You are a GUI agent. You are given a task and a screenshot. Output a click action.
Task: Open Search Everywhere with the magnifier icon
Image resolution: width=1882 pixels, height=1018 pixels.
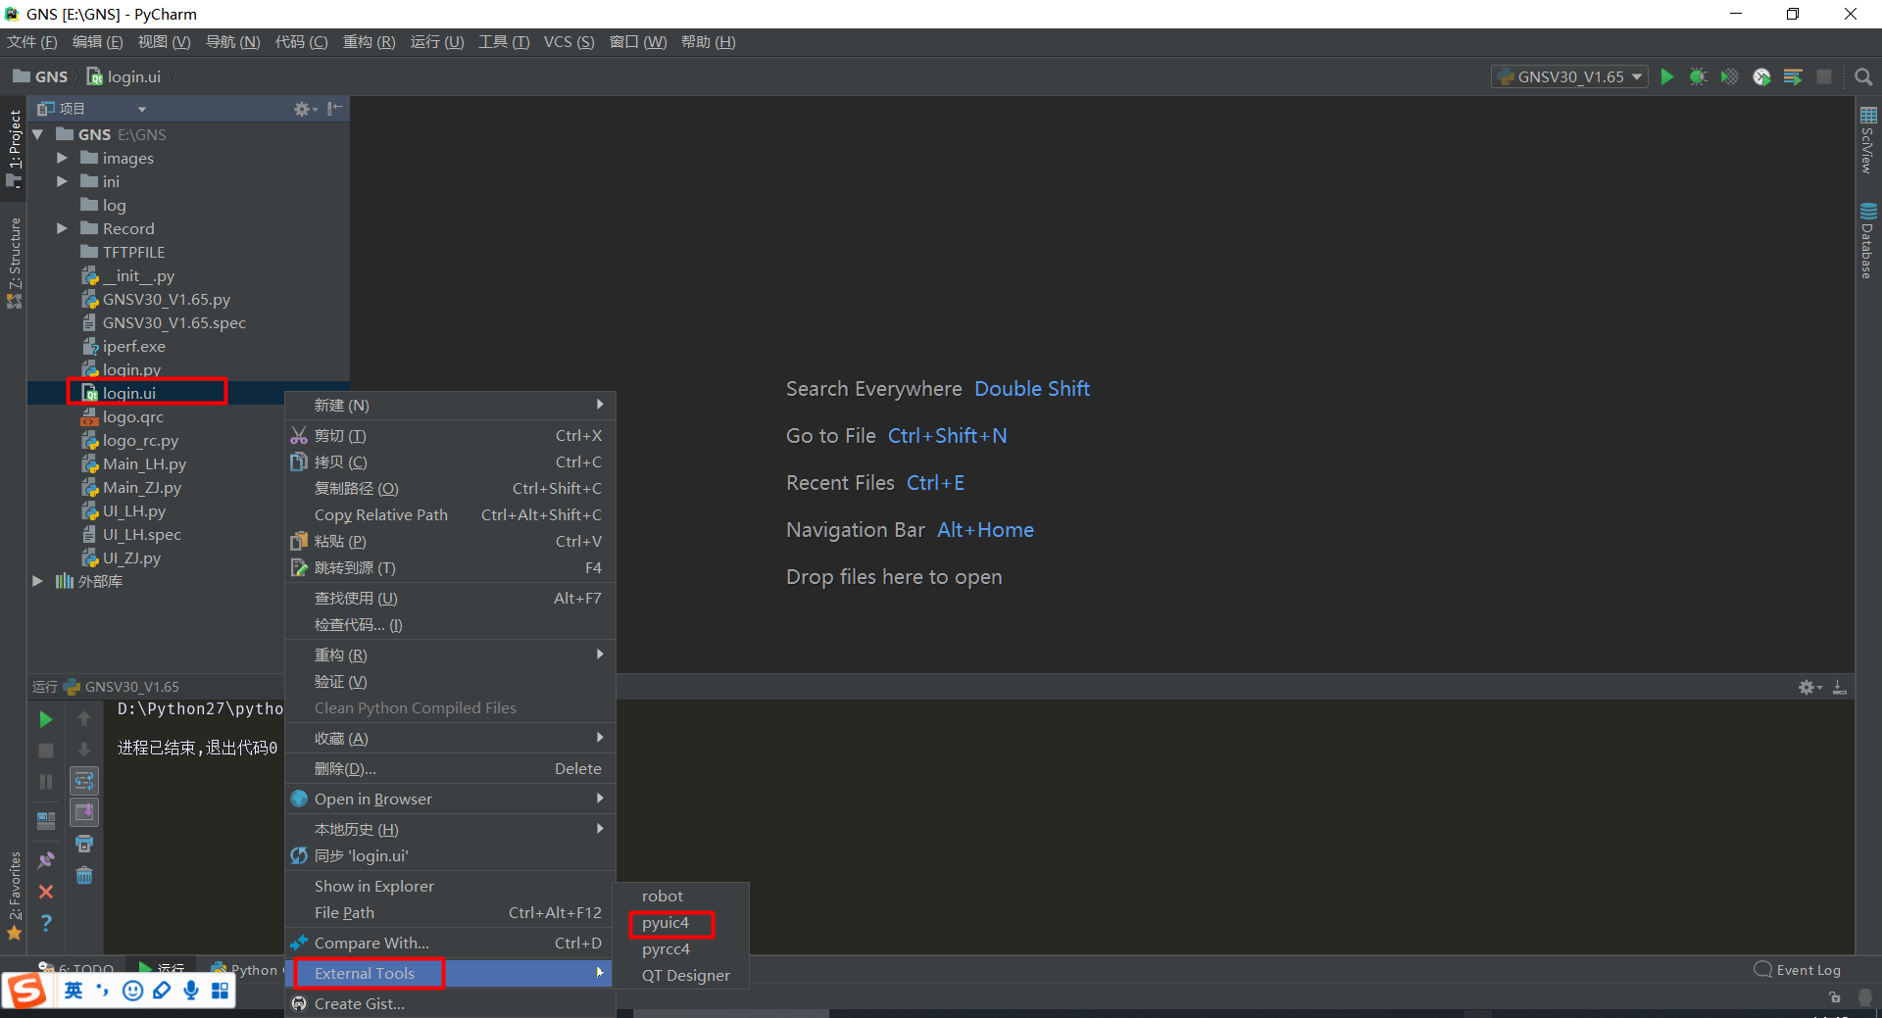point(1863,76)
